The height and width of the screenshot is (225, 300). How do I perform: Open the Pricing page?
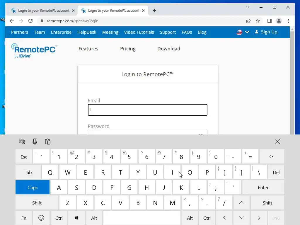pyautogui.click(x=128, y=49)
